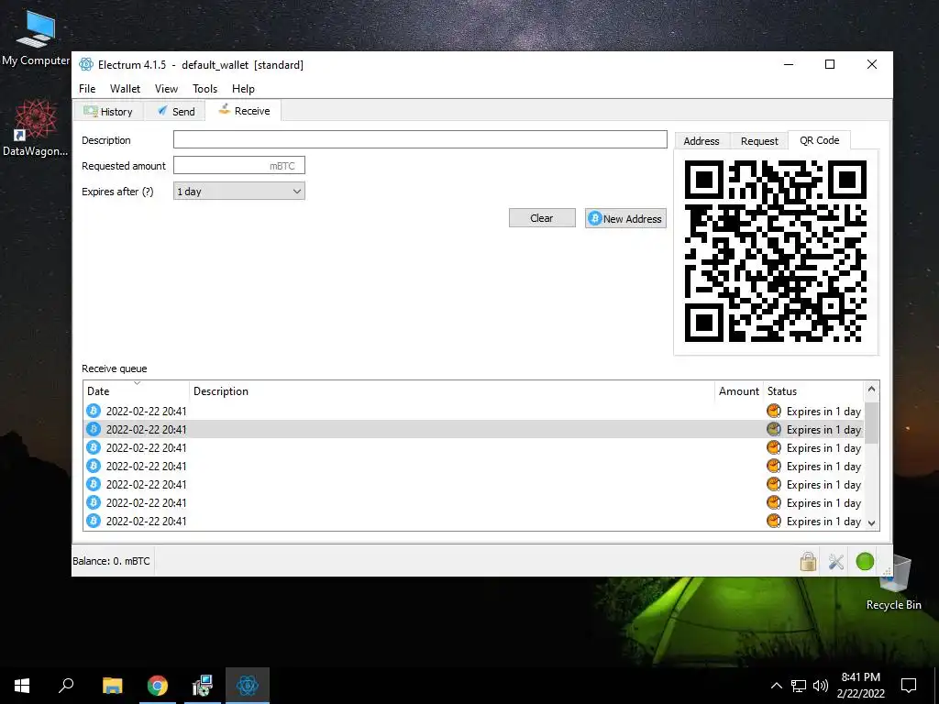The width and height of the screenshot is (939, 704).
Task: Click the QR code image
Action: click(x=776, y=251)
